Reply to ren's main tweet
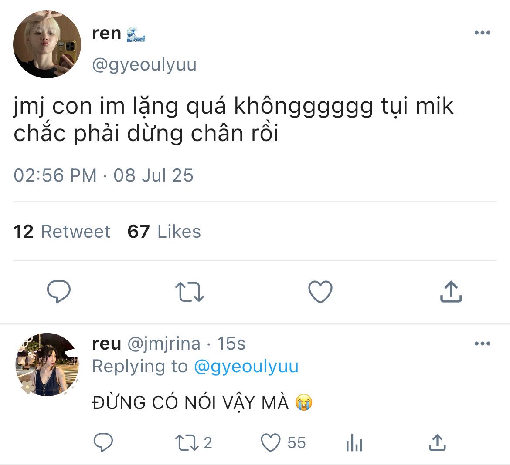The image size is (510, 465). point(59,291)
